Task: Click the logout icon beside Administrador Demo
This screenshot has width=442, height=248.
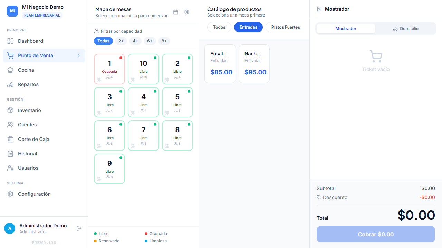Action: click(79, 228)
